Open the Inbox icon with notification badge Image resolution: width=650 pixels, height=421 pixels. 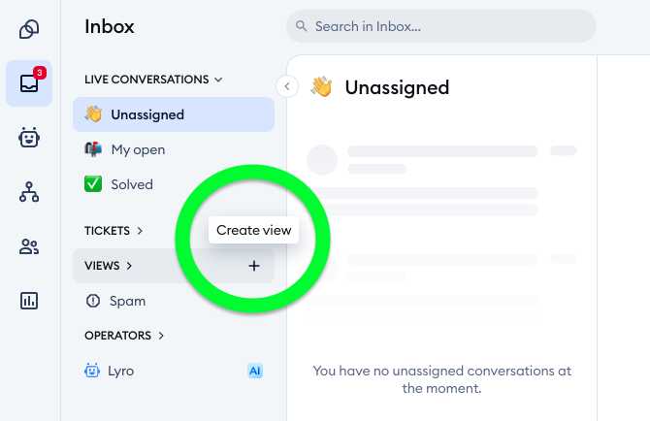coord(29,83)
